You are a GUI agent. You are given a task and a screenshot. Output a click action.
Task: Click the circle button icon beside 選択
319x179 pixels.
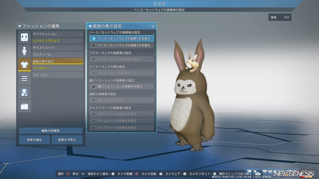point(68,174)
